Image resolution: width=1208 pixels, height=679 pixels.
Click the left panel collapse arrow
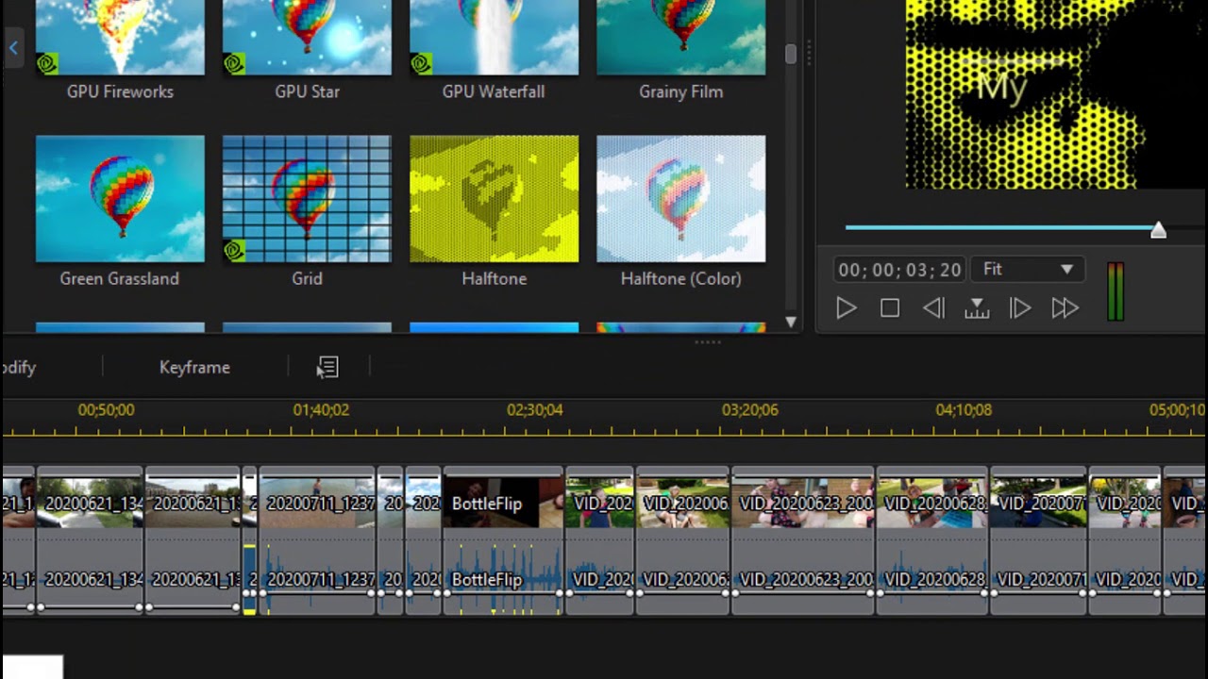coord(13,47)
